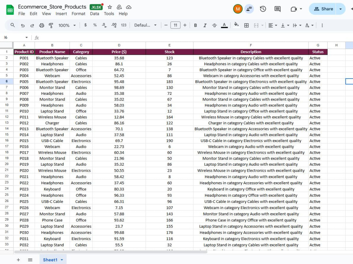
Task: Open the all sheets list
Action: point(30,260)
